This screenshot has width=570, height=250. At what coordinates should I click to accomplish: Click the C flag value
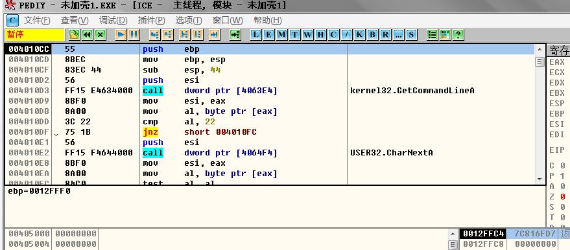coord(563,166)
